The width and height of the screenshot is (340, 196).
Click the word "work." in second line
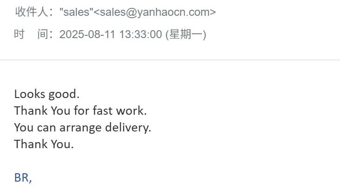pyautogui.click(x=131, y=111)
